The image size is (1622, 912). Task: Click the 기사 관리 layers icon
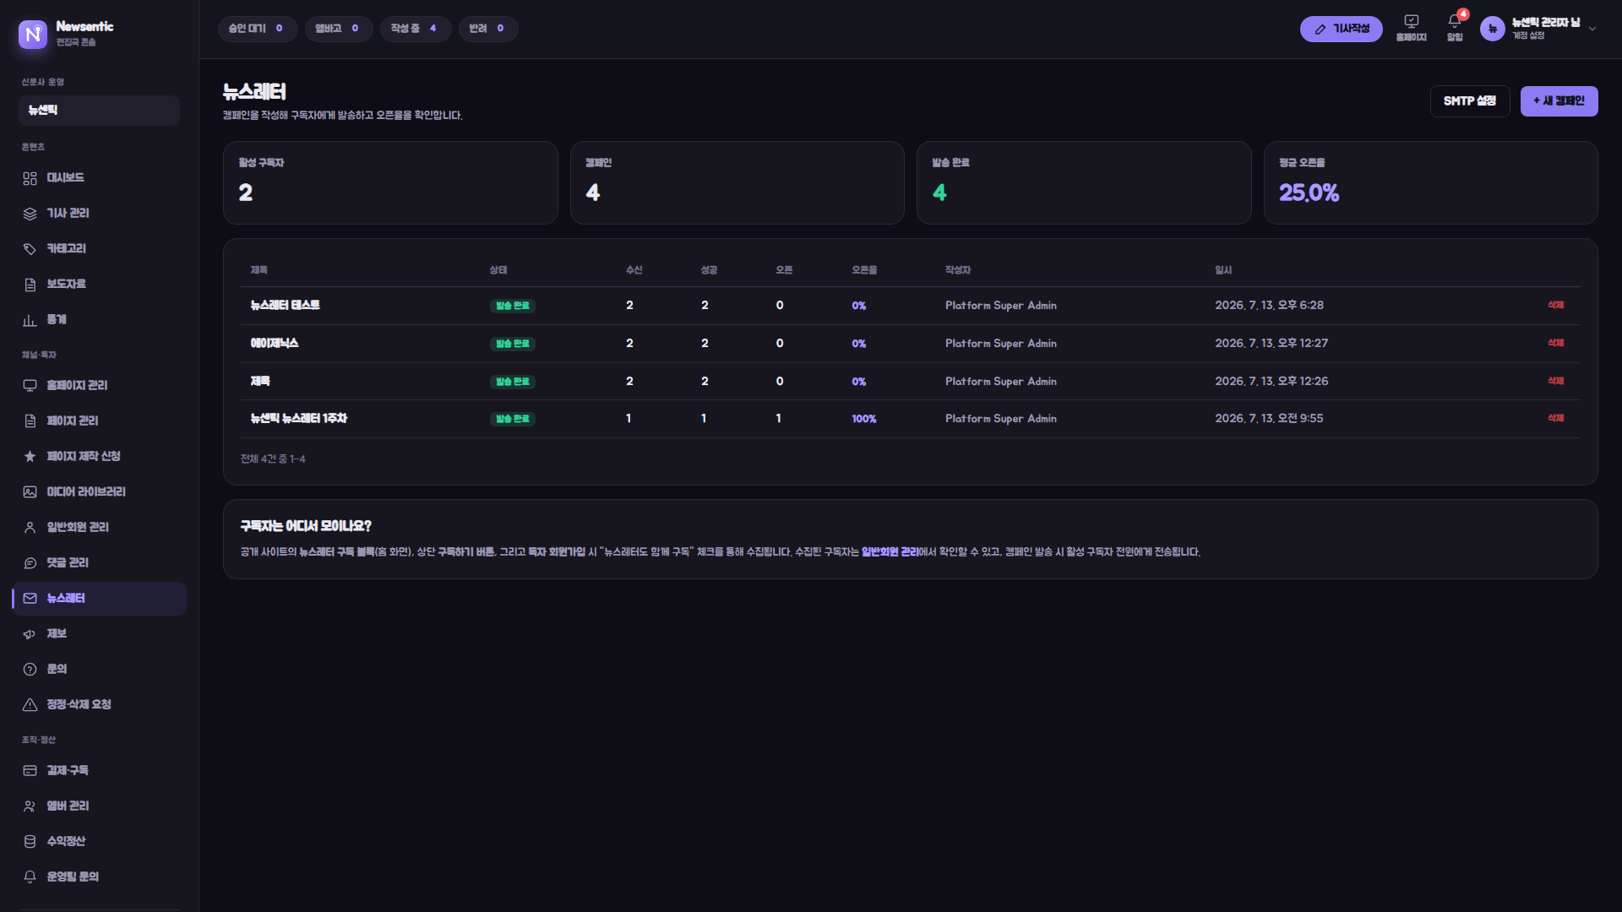(30, 214)
